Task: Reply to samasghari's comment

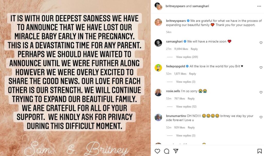Action: [x=194, y=49]
